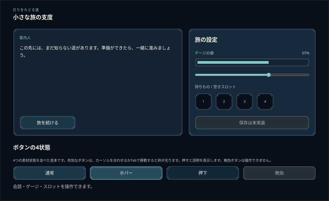Select inventory slot 3
The height and width of the screenshot is (201, 329).
245,102
